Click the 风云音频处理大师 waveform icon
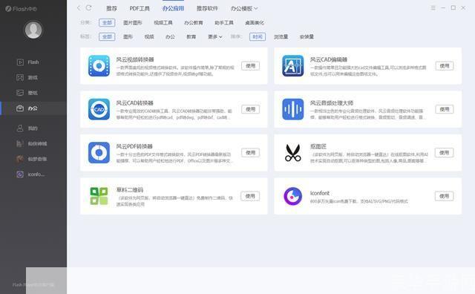The width and height of the screenshot is (475, 294). click(x=293, y=109)
